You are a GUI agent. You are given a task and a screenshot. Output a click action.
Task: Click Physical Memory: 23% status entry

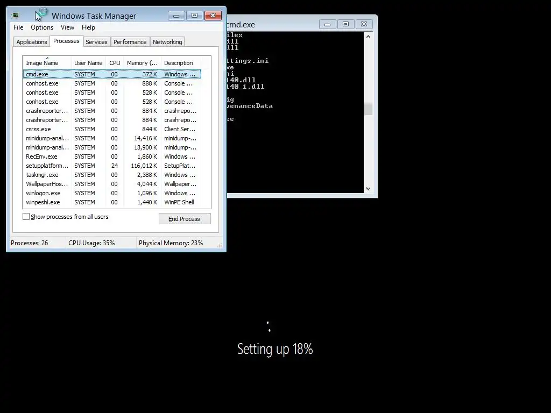(171, 243)
